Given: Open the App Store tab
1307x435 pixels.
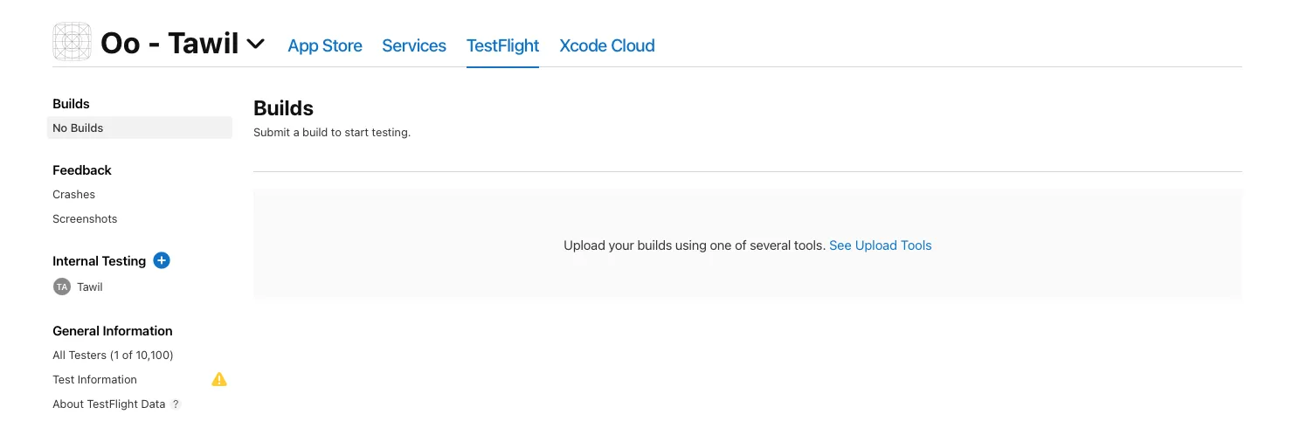Looking at the screenshot, I should pyautogui.click(x=325, y=45).
